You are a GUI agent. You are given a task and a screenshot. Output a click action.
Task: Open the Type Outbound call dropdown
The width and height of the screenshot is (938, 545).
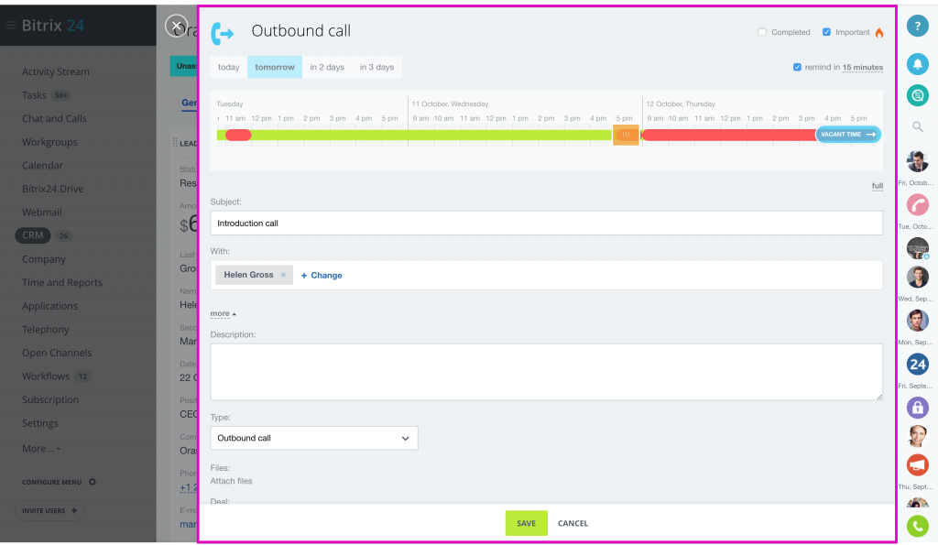(x=314, y=438)
